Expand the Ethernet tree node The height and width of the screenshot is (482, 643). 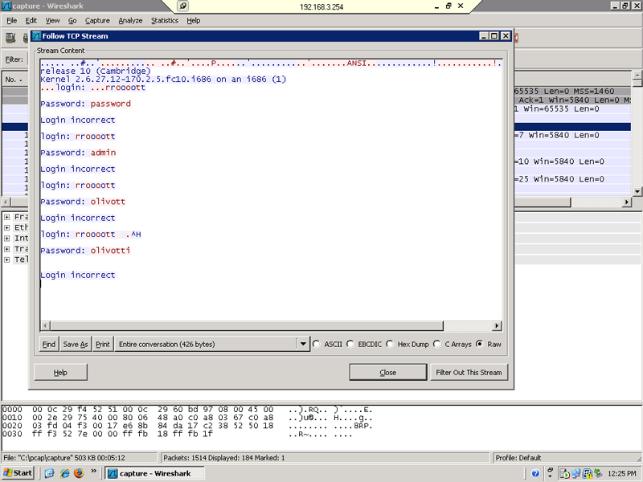(7, 227)
